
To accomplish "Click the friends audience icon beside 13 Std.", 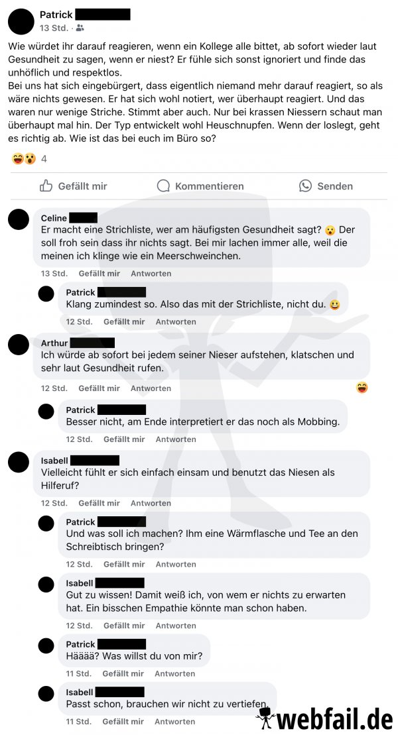I will [80, 28].
